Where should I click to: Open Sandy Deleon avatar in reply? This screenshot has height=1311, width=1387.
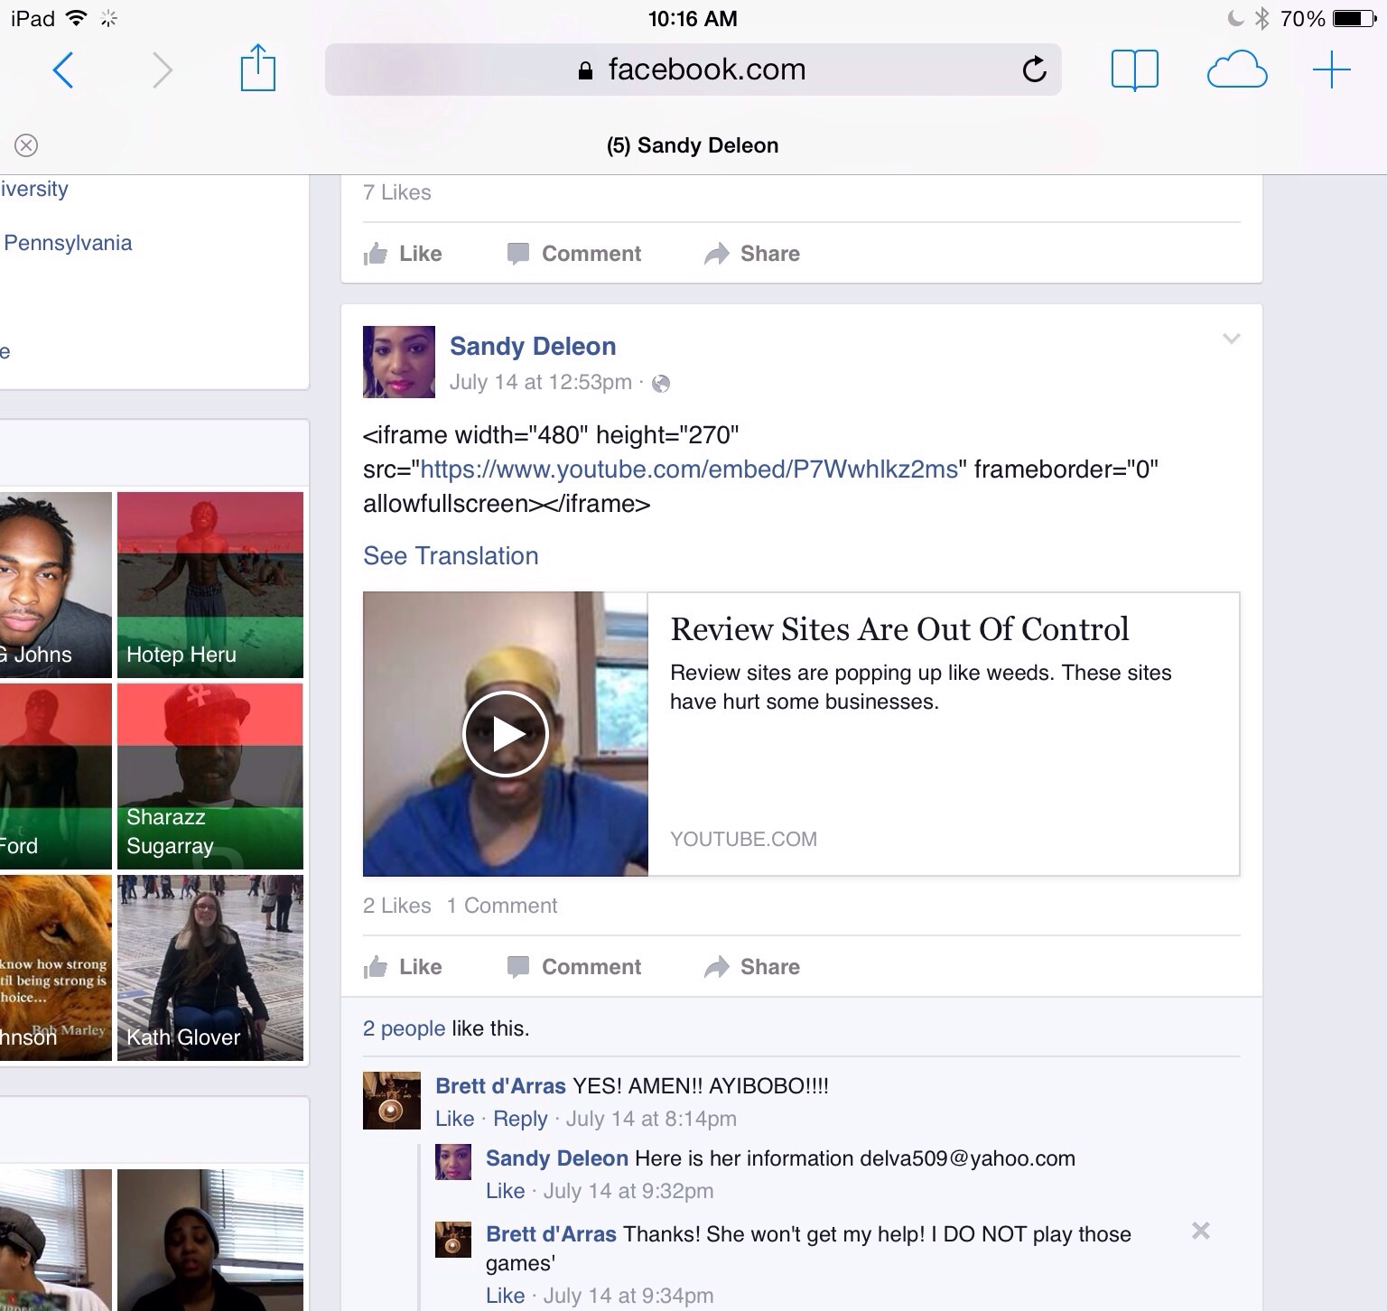point(453,1161)
